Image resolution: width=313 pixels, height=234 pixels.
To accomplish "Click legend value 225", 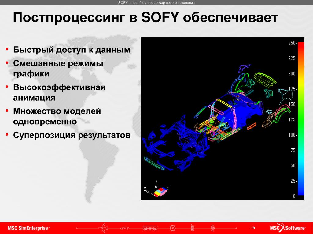I will [x=292, y=58].
